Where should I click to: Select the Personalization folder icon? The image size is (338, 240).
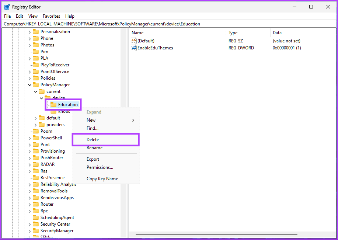[35, 32]
